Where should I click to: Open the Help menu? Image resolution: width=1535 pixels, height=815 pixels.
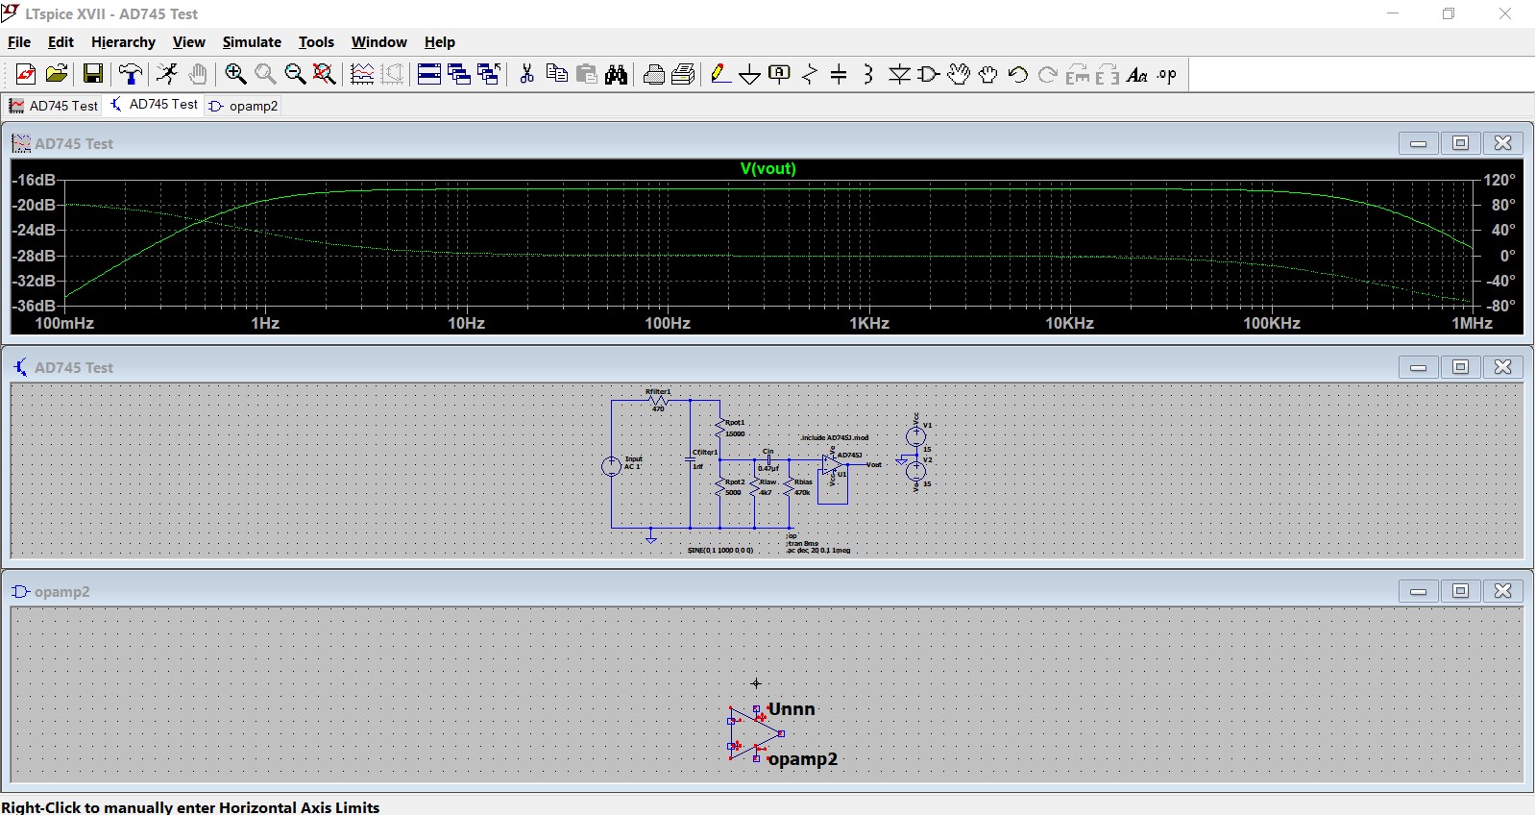(x=440, y=42)
